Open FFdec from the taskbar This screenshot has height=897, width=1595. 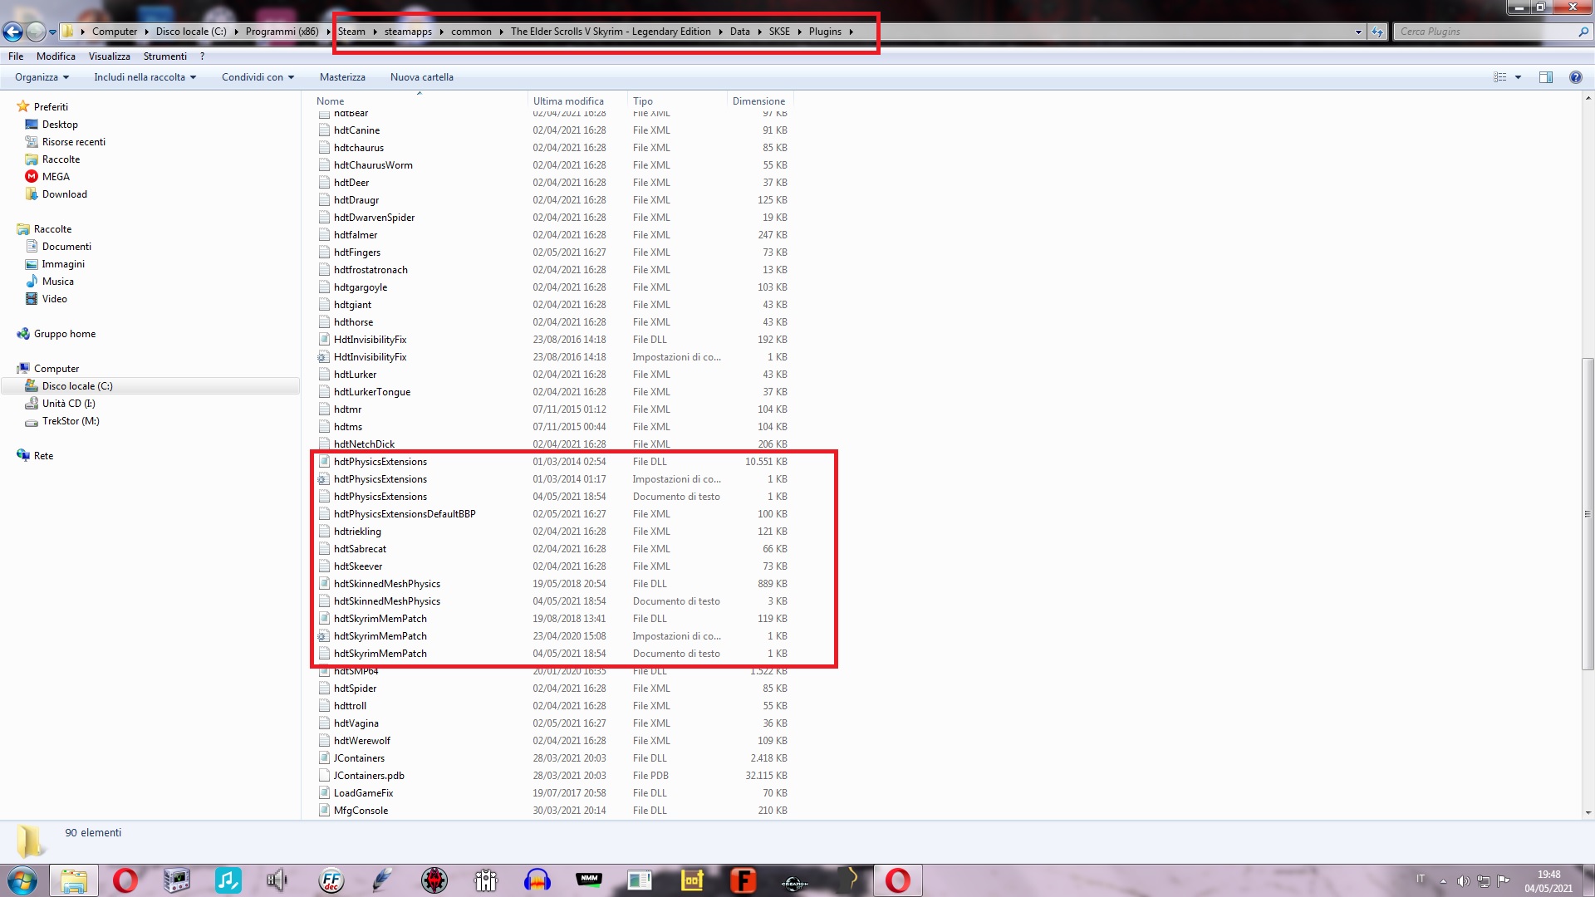click(x=331, y=880)
